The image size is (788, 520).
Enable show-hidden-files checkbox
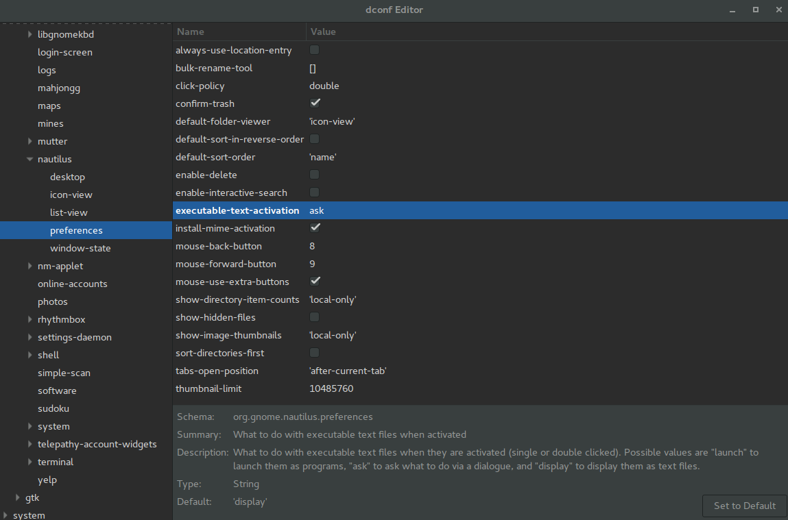(x=315, y=317)
